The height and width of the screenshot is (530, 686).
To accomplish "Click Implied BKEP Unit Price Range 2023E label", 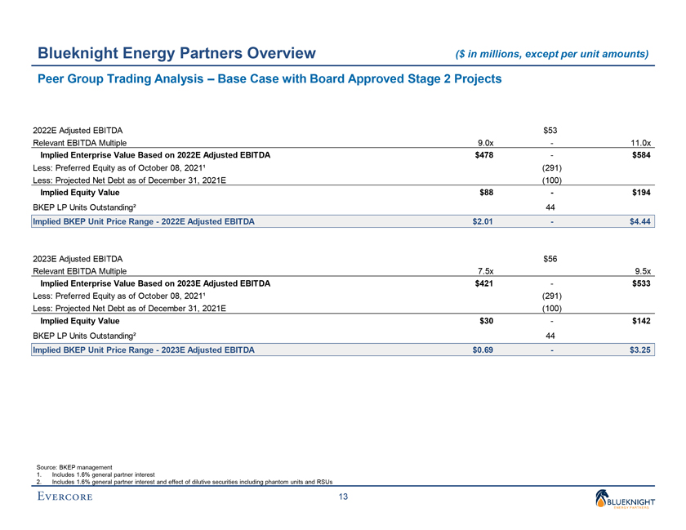I will pos(144,350).
